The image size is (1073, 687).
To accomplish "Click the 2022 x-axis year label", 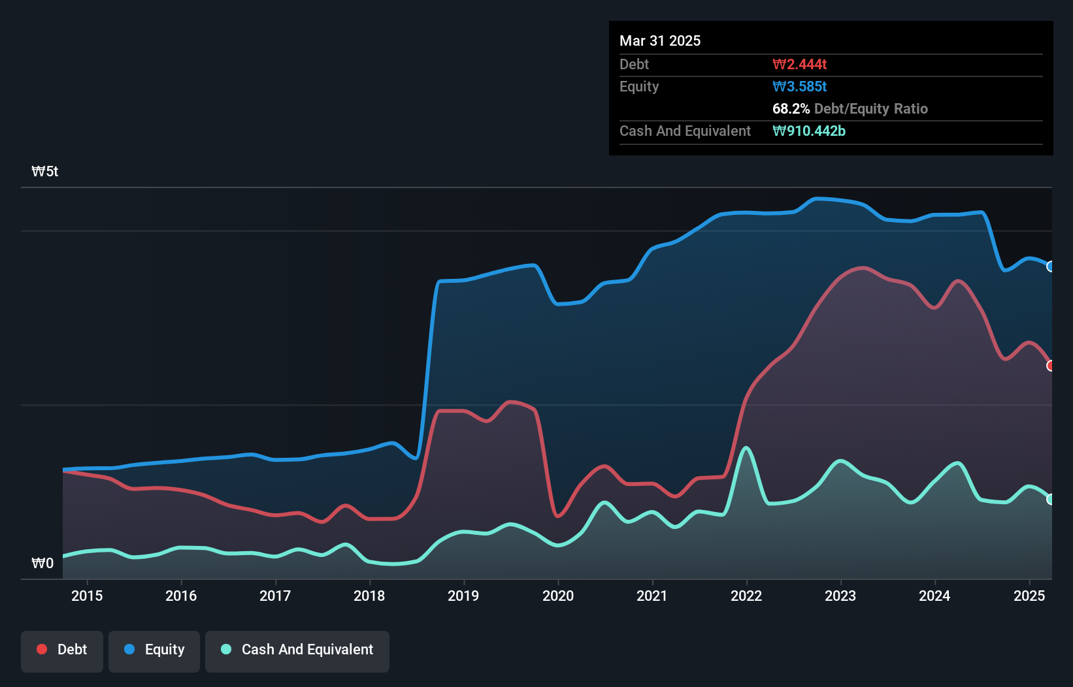I will point(746,596).
